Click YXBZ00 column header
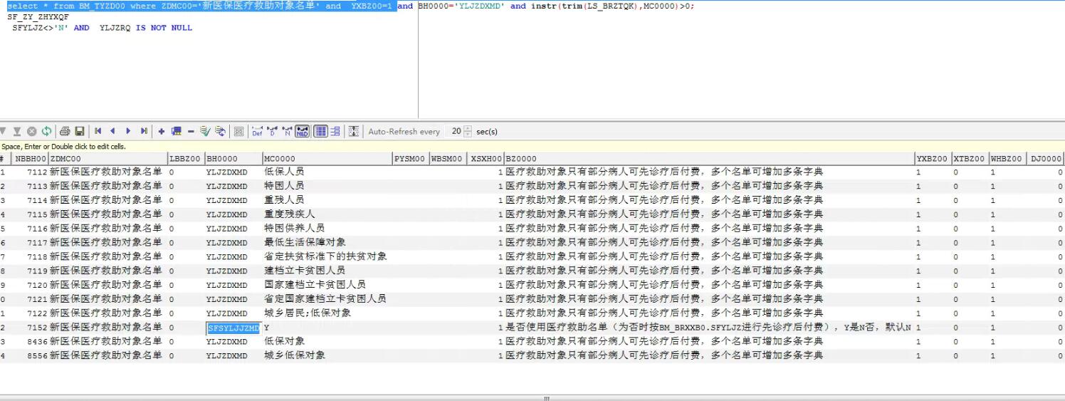The height and width of the screenshot is (401, 1065). 933,159
